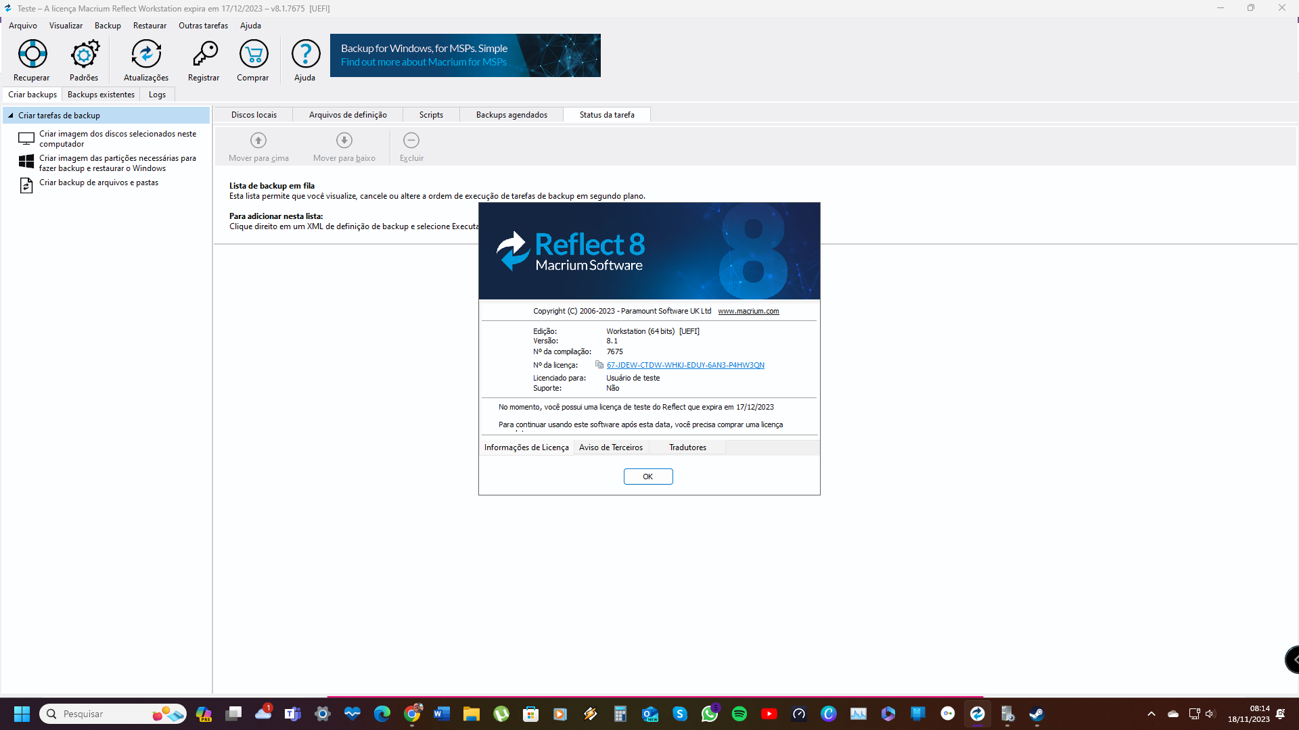Viewport: 1299px width, 730px height.
Task: Check for updates via Atualizações icon
Action: (146, 54)
